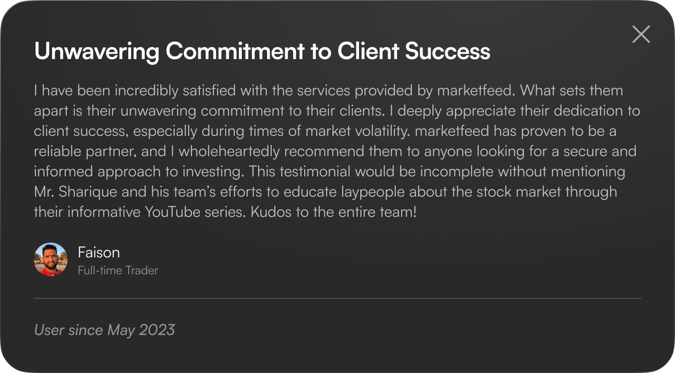Click the User since May 2023 text
This screenshot has width=675, height=373.
point(104,330)
